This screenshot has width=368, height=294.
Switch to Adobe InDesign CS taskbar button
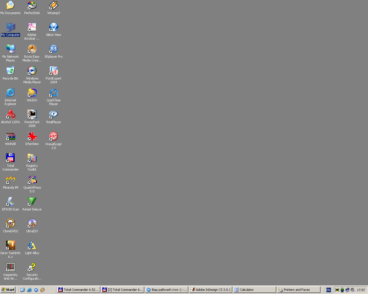coord(210,290)
